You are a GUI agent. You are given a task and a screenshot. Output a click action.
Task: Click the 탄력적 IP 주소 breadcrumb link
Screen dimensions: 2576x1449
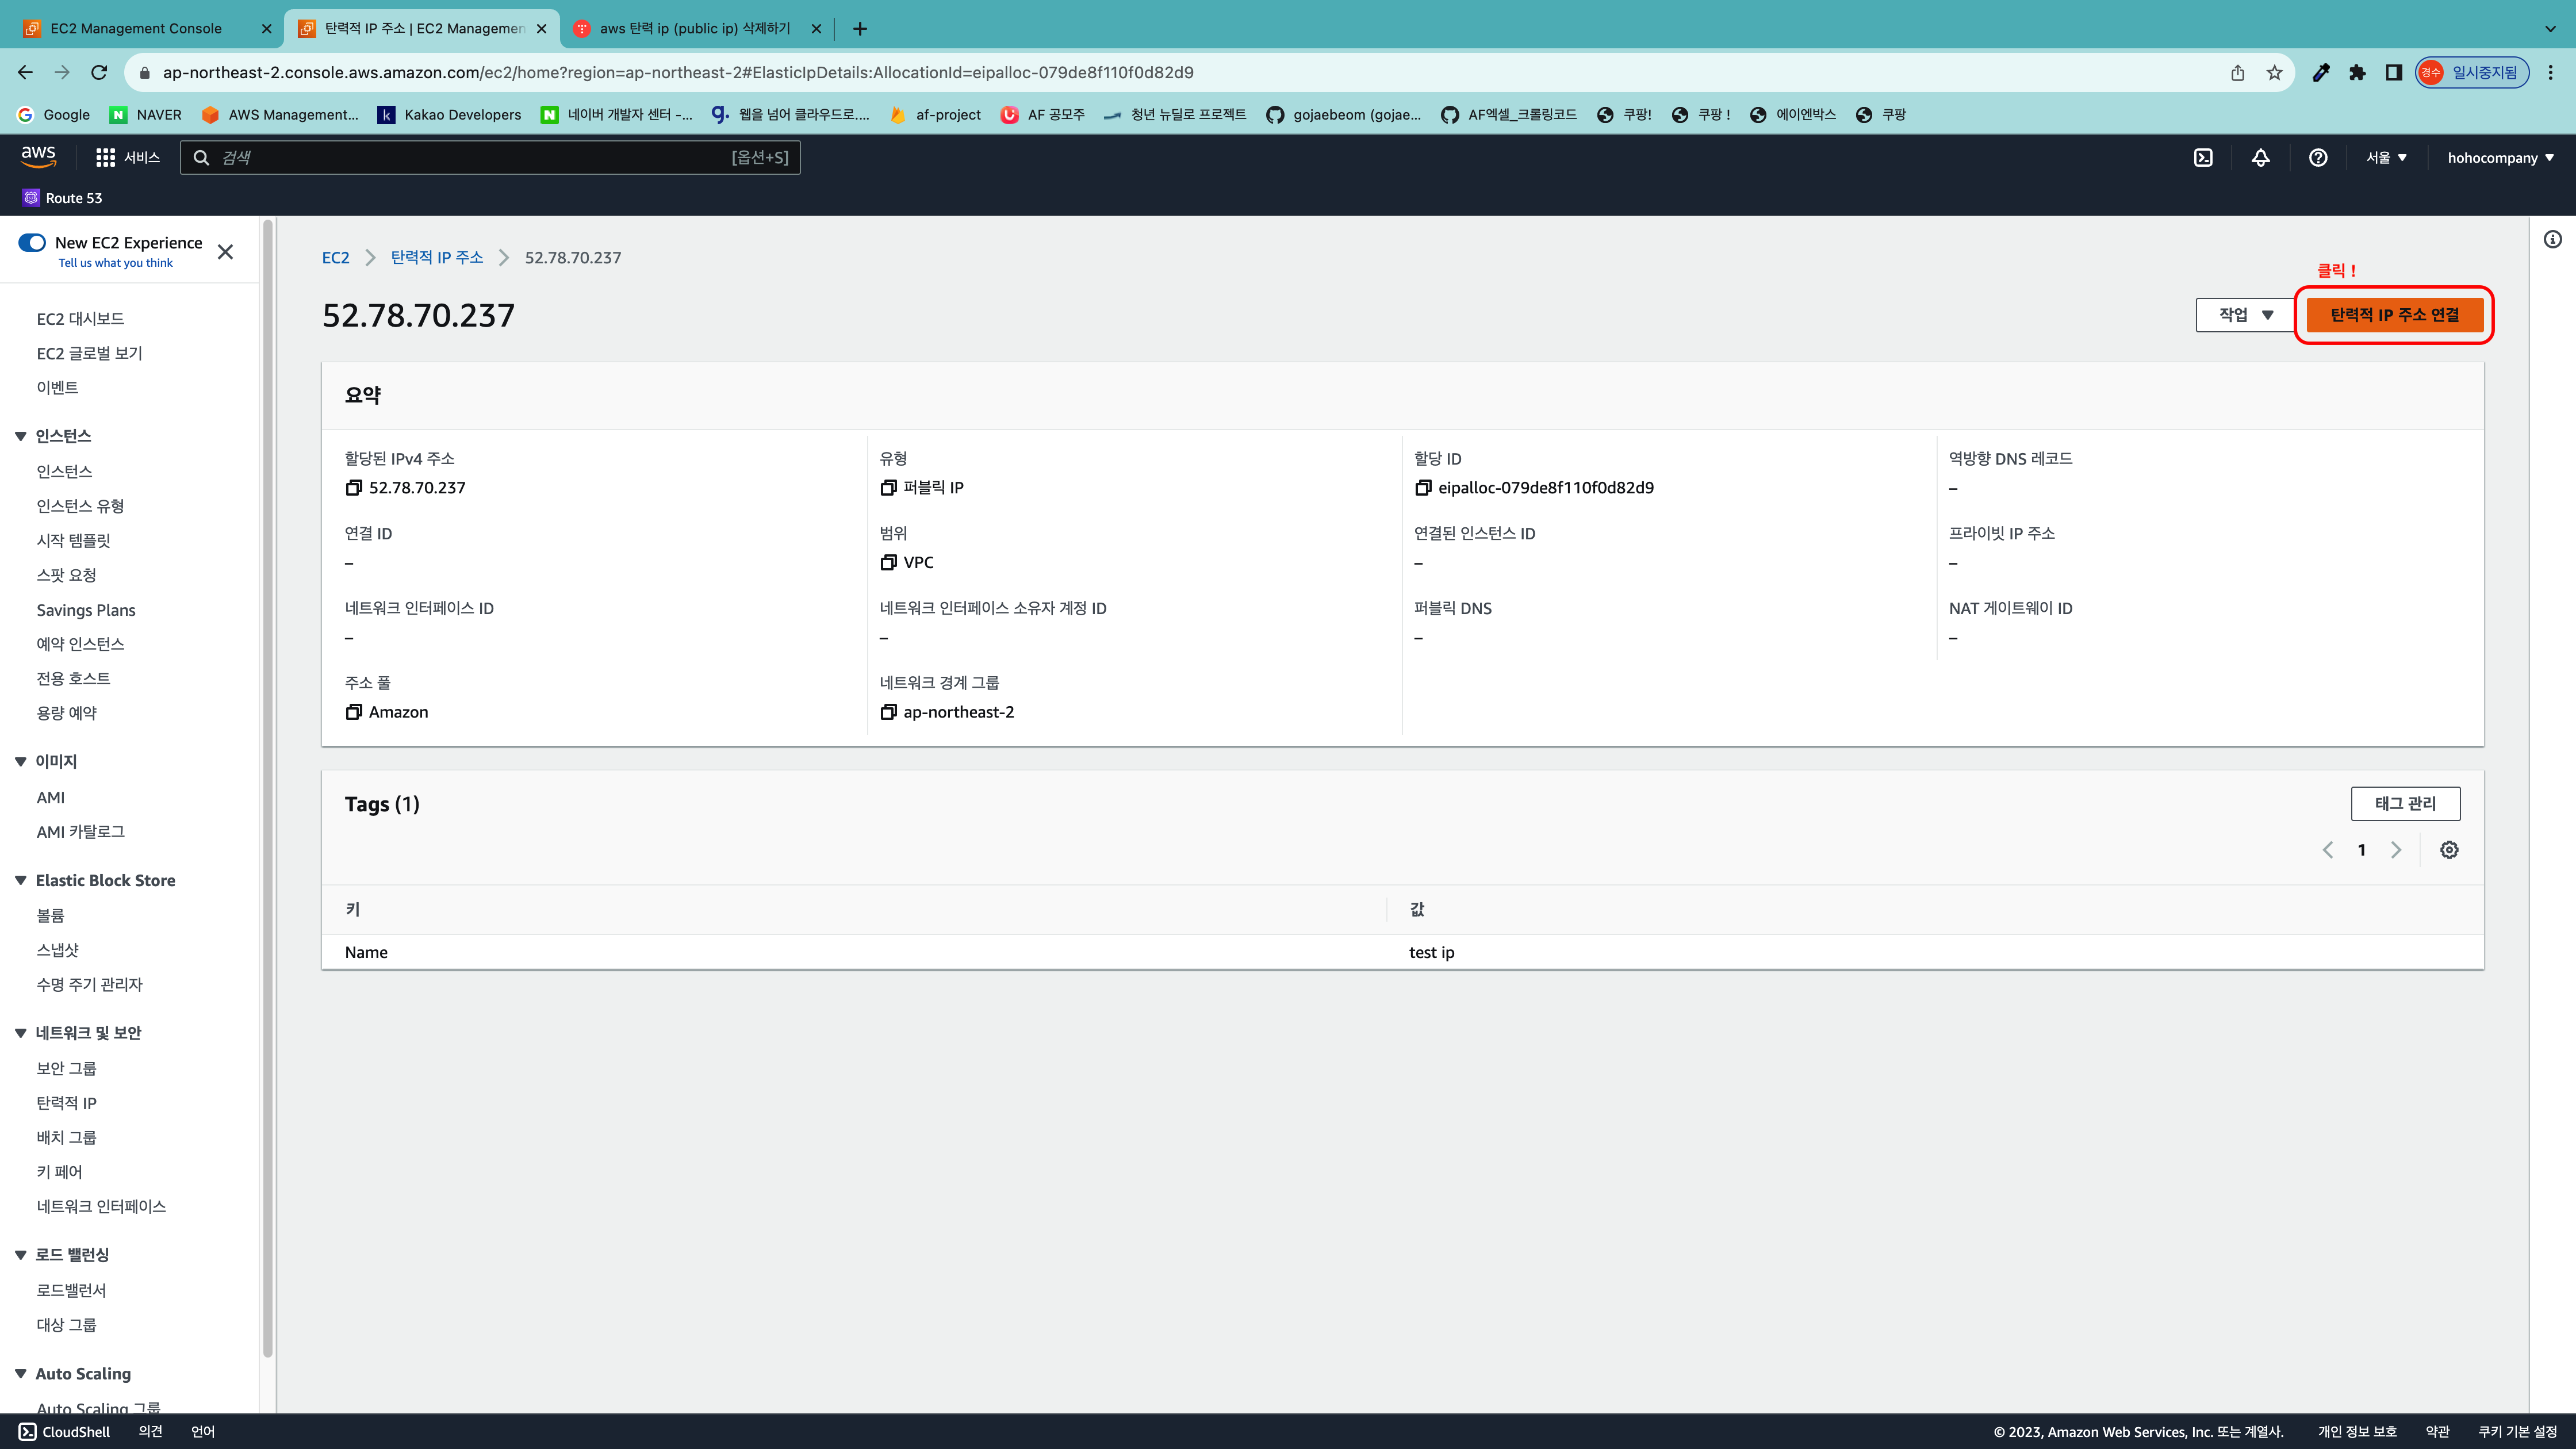(x=436, y=258)
